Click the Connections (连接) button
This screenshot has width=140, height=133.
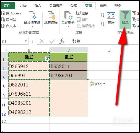(82, 13)
